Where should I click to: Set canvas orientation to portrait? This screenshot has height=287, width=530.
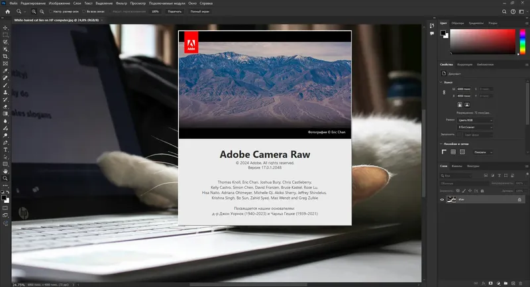click(x=460, y=105)
